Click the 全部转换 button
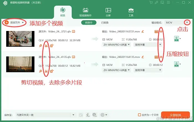The height and width of the screenshot is (122, 194). (x=175, y=115)
